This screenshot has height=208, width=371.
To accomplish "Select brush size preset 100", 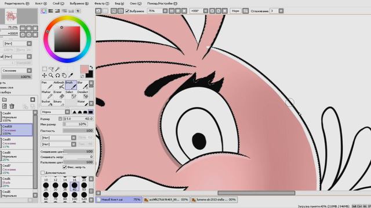I will [x=74, y=195].
